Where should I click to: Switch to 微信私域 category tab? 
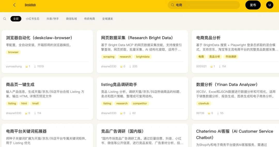pyautogui.click(x=71, y=19)
